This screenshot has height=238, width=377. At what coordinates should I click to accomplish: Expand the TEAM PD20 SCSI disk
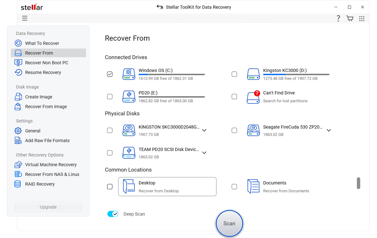point(204,153)
